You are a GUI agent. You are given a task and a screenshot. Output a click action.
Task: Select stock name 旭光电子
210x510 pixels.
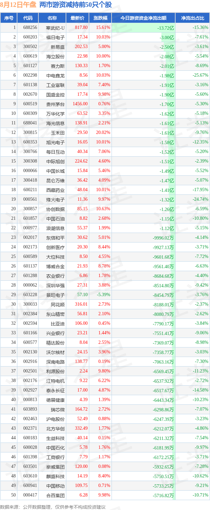(55, 142)
